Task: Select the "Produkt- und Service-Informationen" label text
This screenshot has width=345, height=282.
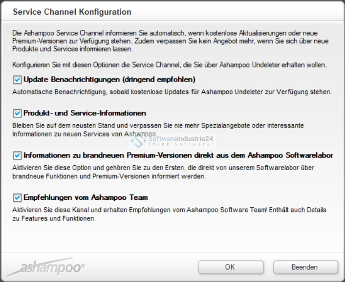Action: coord(85,113)
